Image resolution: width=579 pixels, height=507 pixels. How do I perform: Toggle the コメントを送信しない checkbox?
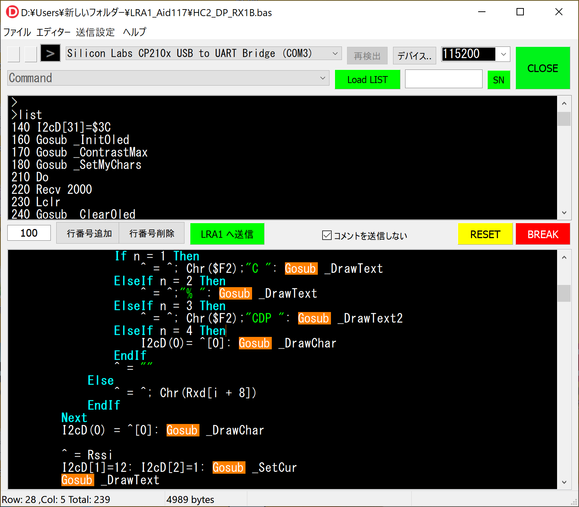[327, 235]
